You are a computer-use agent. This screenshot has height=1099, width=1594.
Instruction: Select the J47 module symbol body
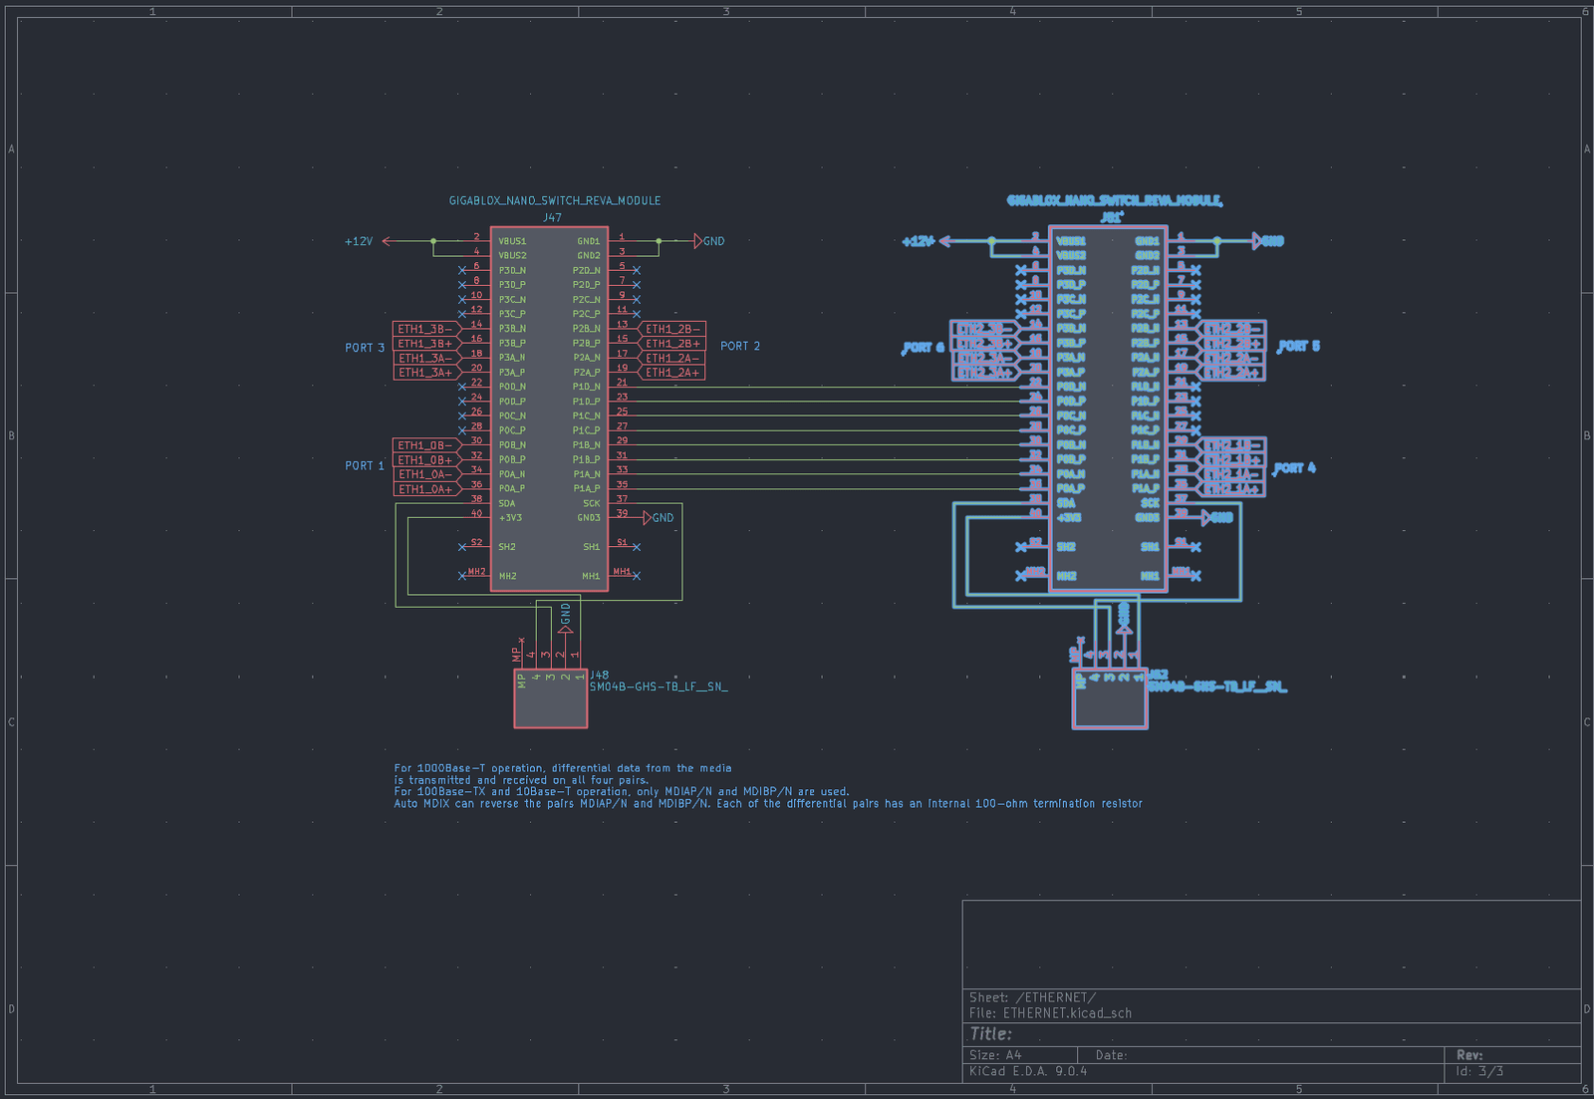click(x=549, y=409)
